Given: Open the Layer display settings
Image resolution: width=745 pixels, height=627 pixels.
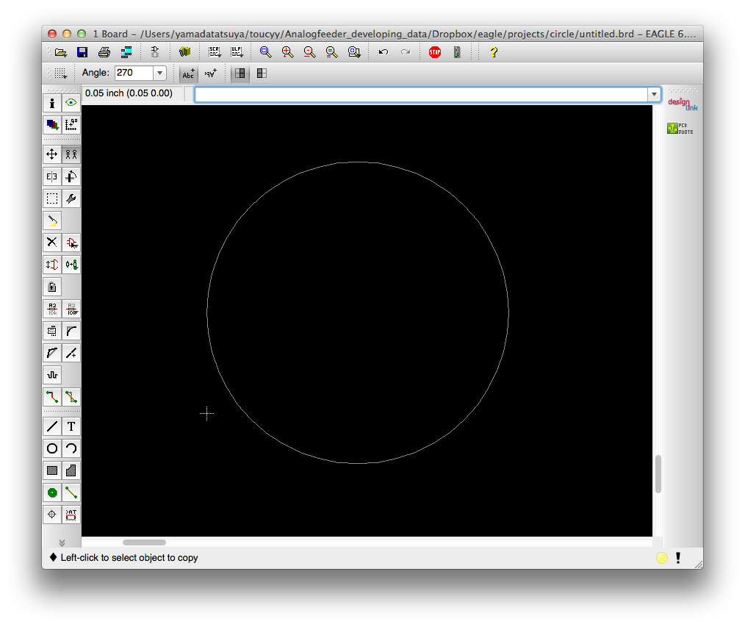Looking at the screenshot, I should point(52,125).
